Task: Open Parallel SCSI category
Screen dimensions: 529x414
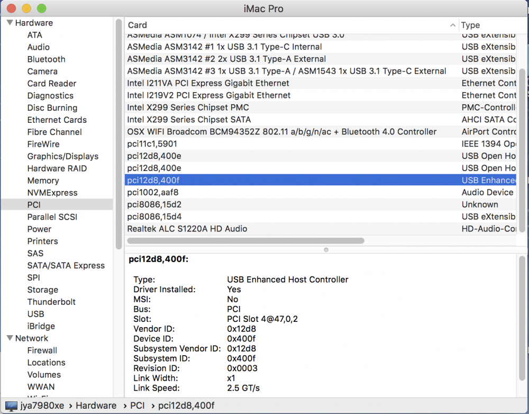Action: tap(52, 217)
